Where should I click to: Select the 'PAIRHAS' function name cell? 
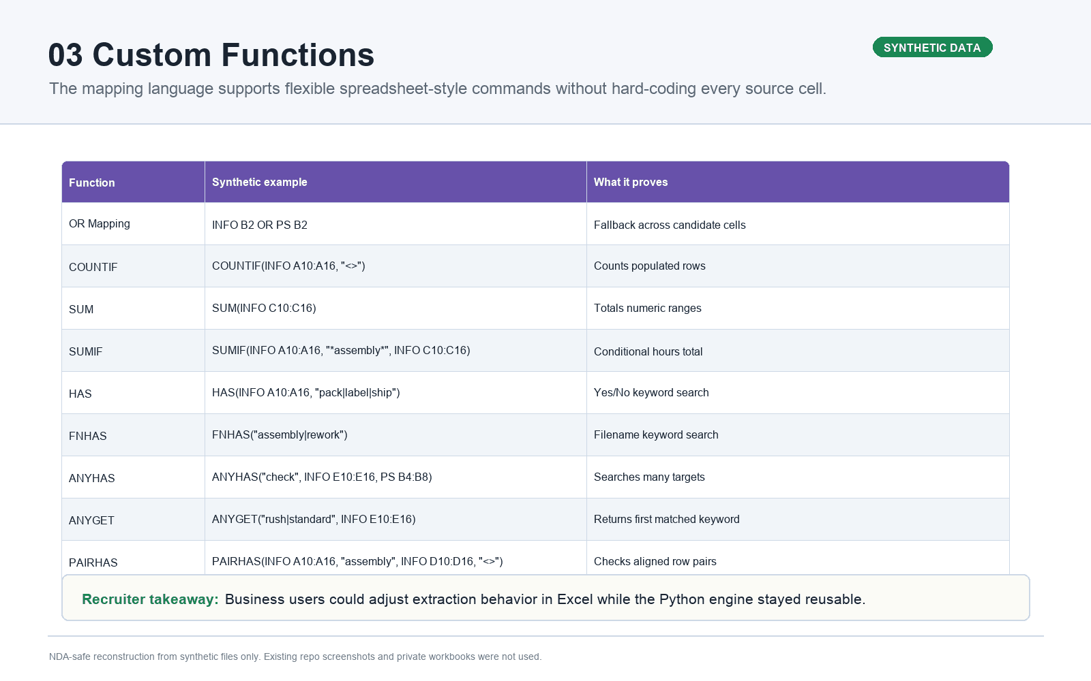(133, 558)
